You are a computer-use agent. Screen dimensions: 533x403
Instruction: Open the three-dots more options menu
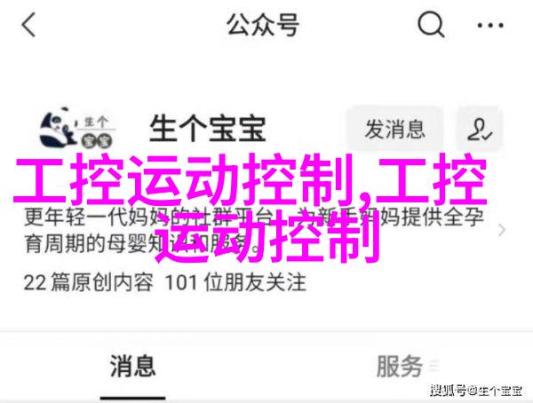click(x=490, y=25)
